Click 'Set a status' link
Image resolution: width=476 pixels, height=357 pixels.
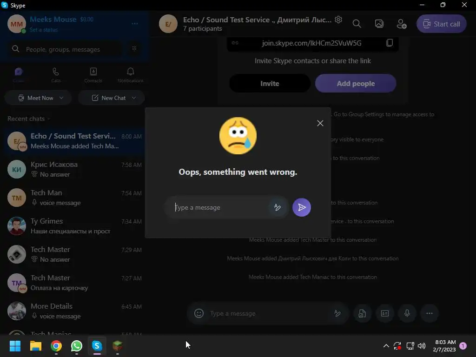[x=43, y=30]
